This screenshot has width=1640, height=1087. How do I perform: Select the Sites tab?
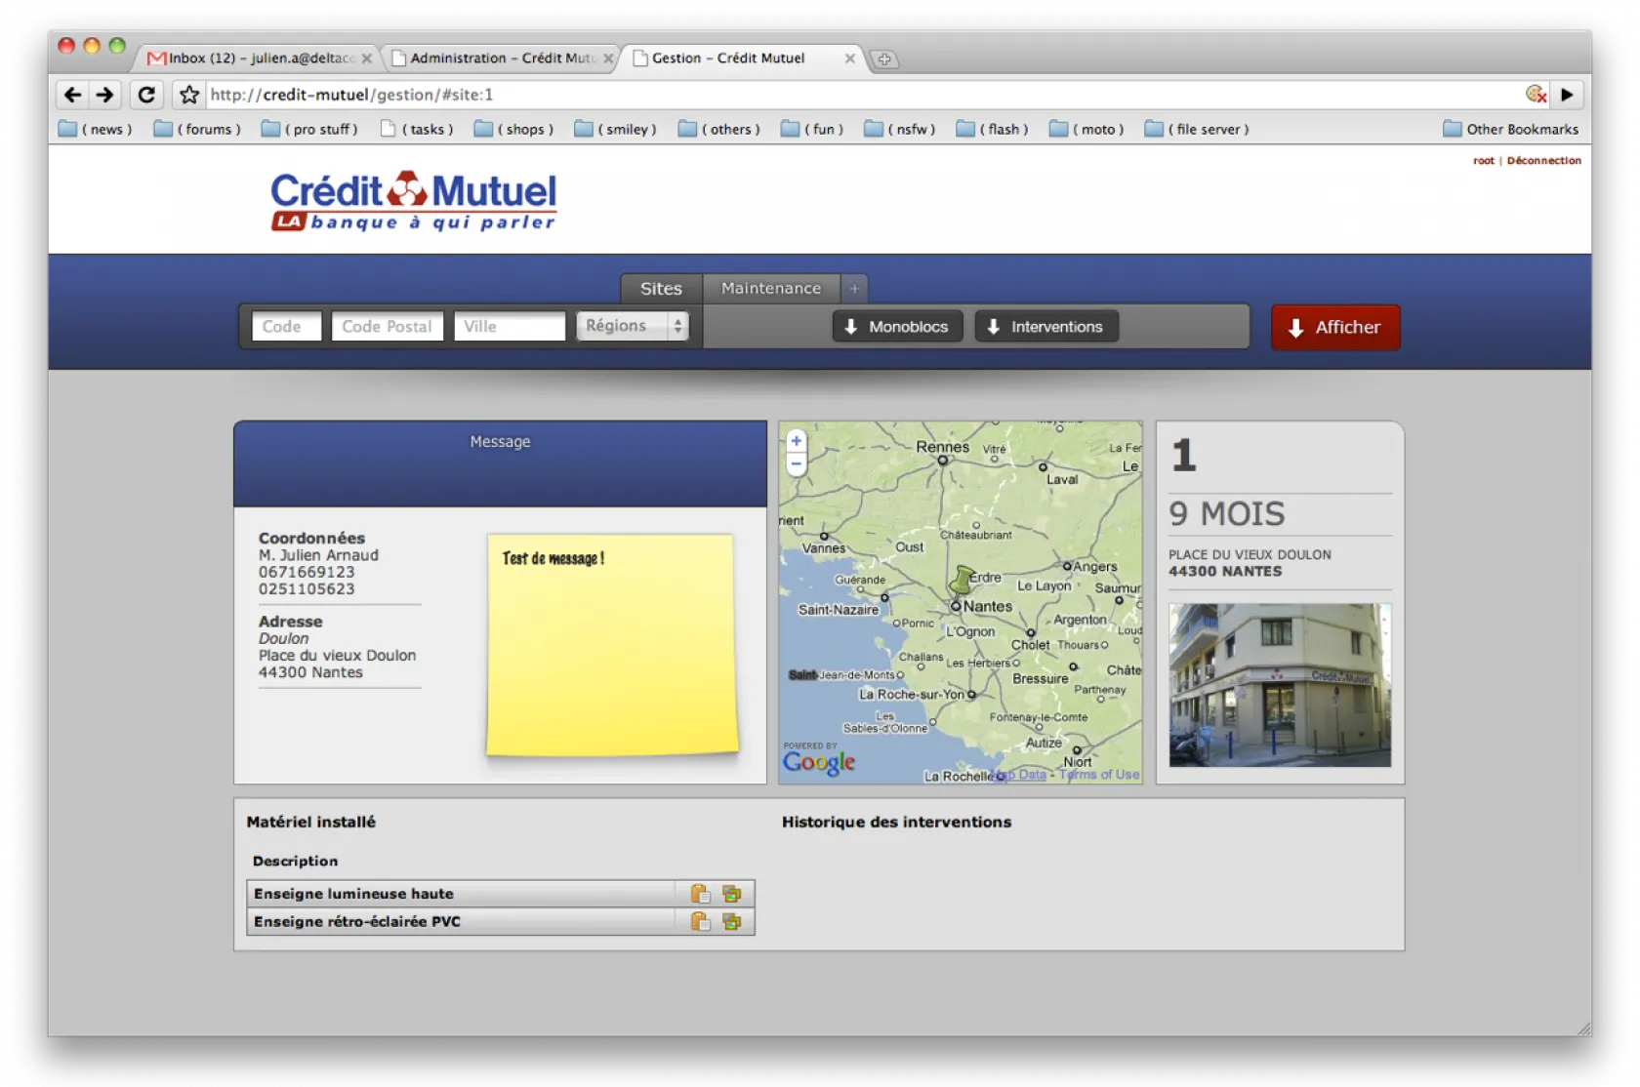tap(661, 289)
